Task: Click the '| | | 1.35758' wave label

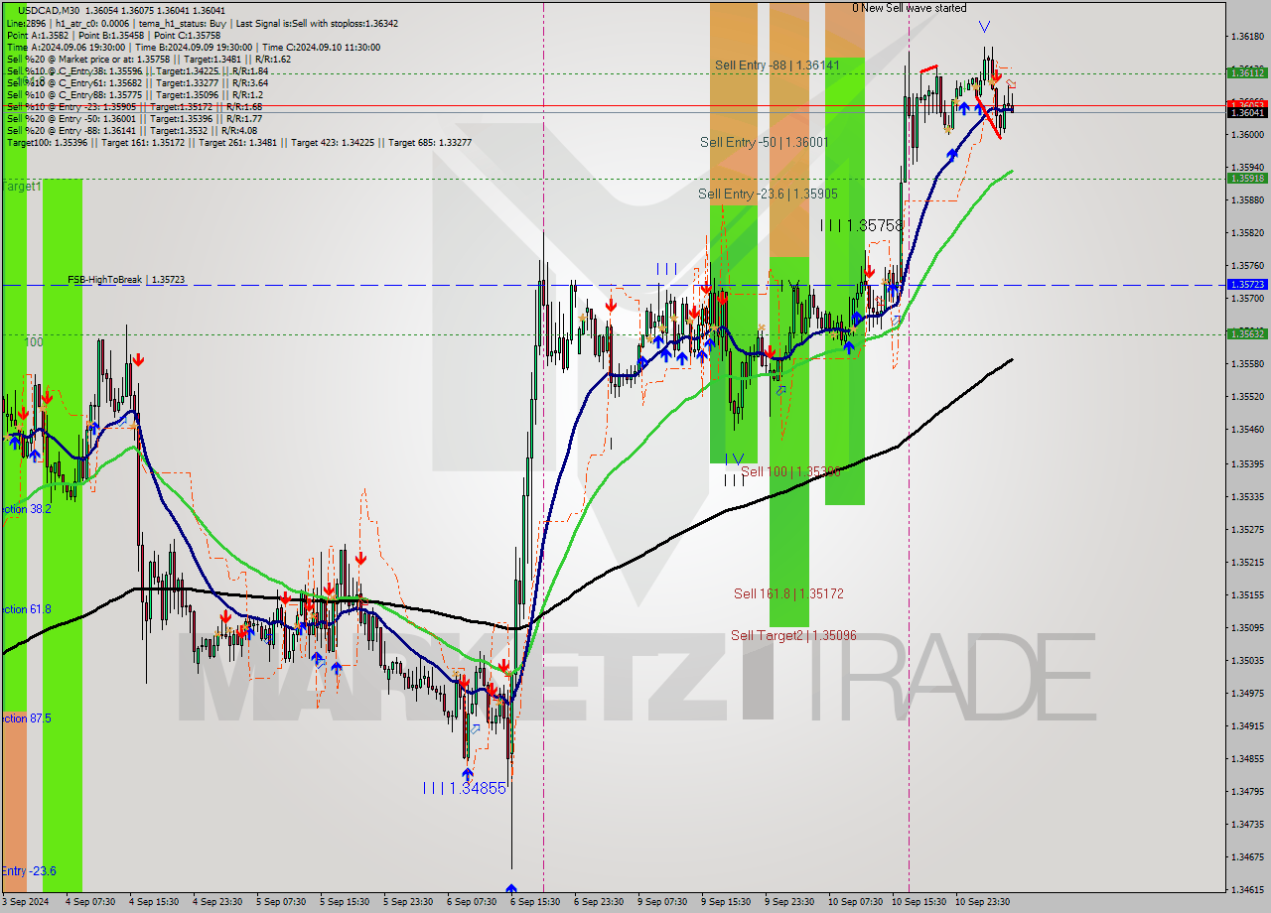Action: click(x=861, y=225)
